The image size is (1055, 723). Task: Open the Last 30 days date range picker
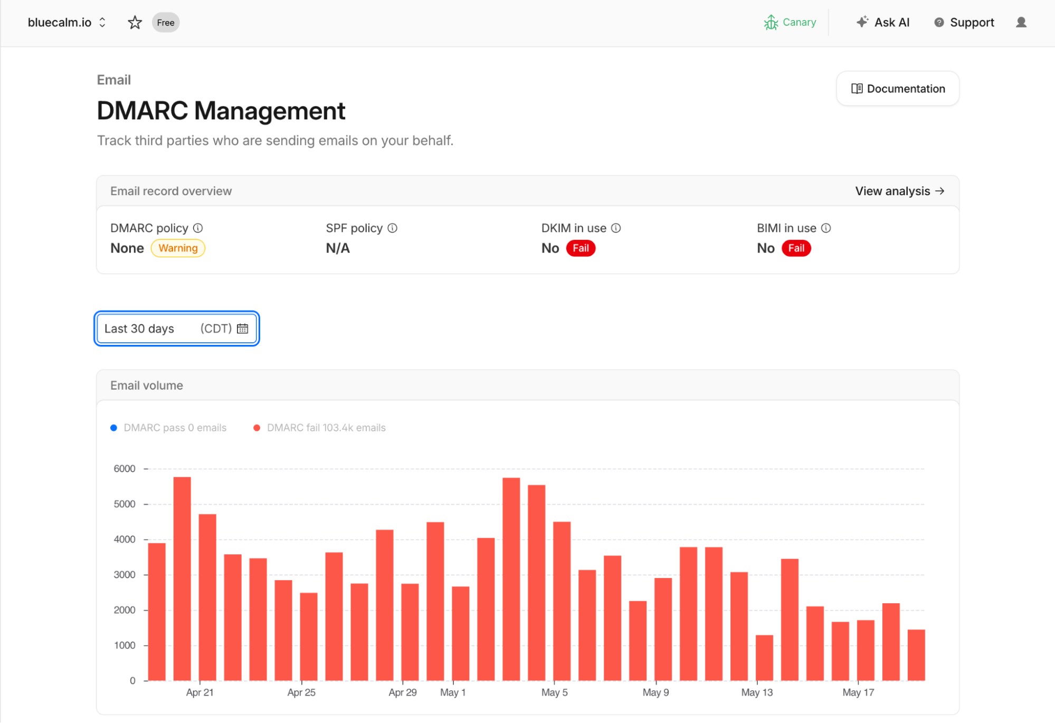point(177,329)
